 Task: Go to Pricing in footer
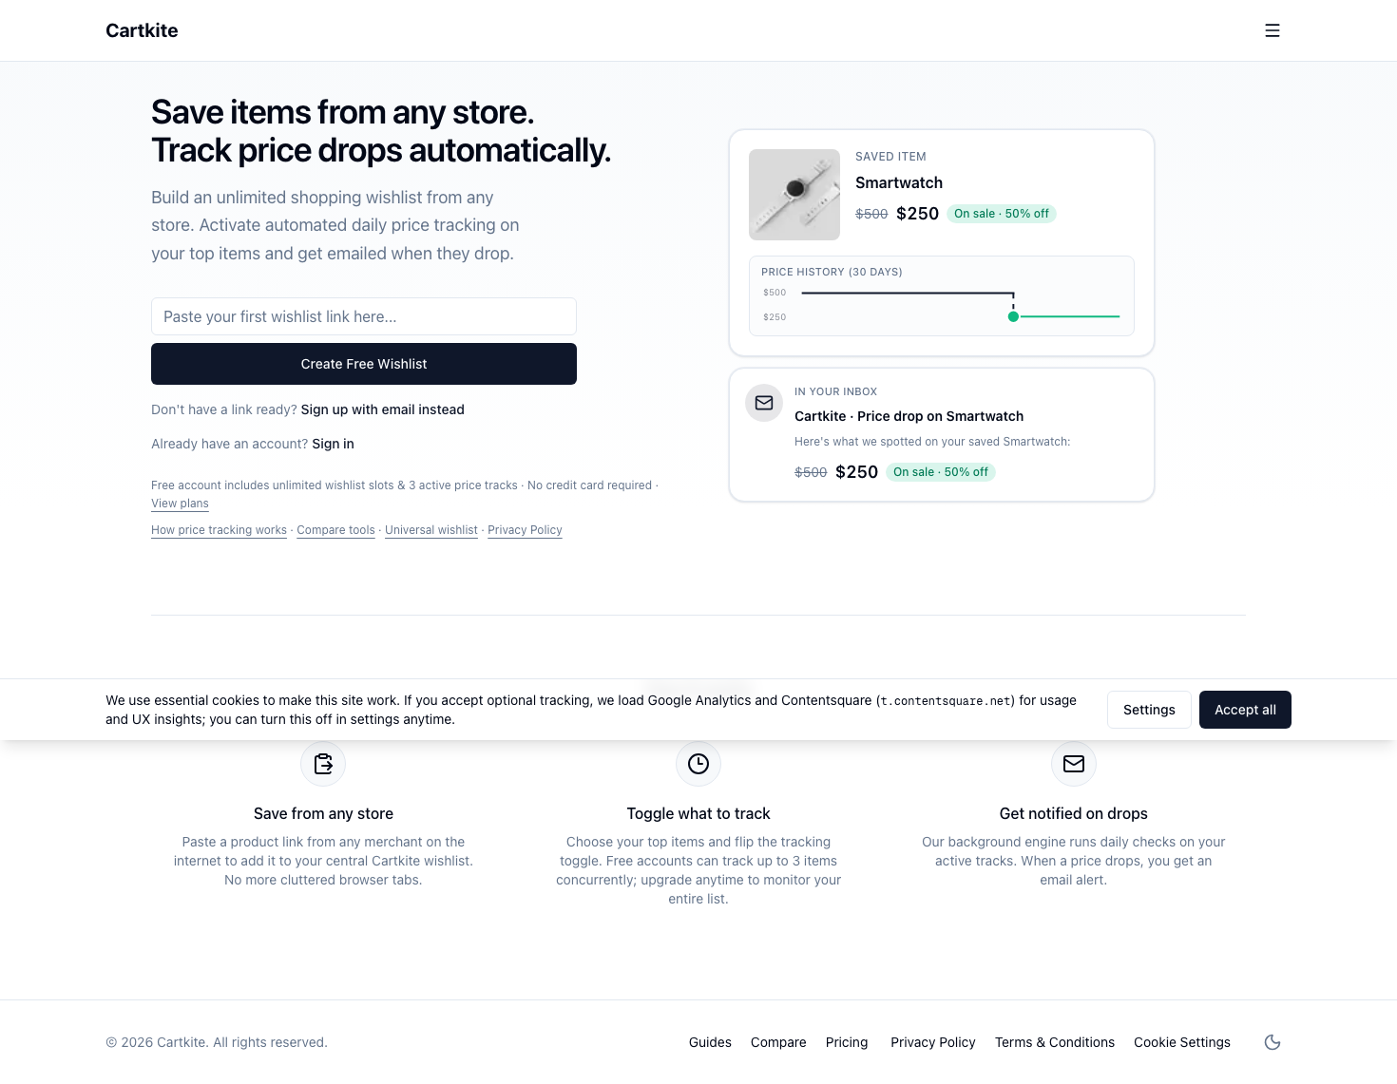tap(847, 1042)
